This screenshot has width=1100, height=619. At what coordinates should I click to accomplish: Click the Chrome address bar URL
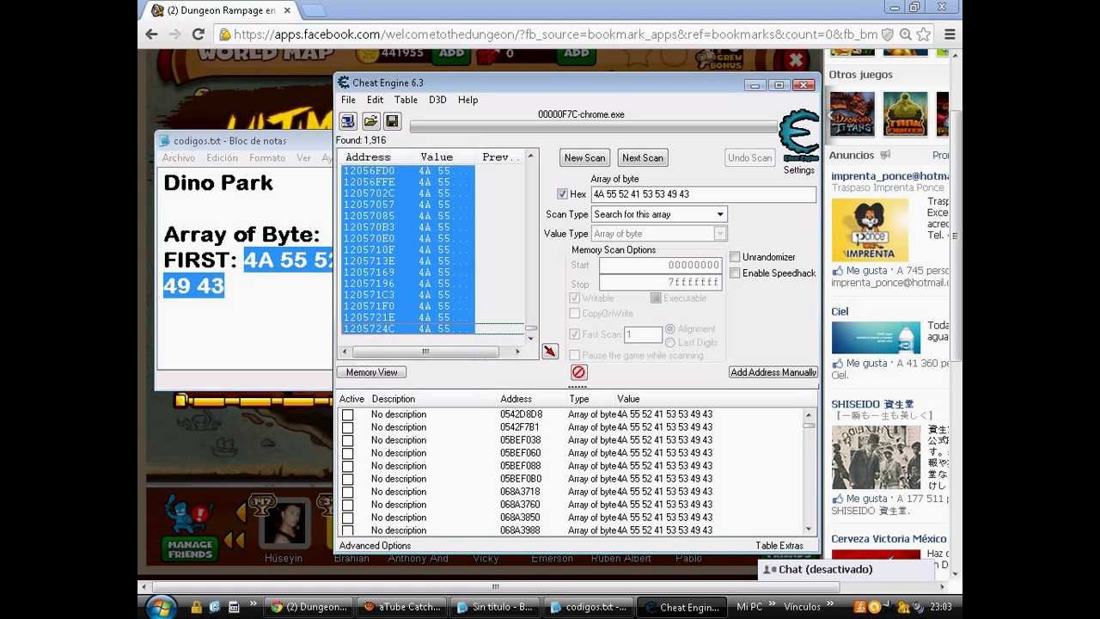[x=554, y=34]
